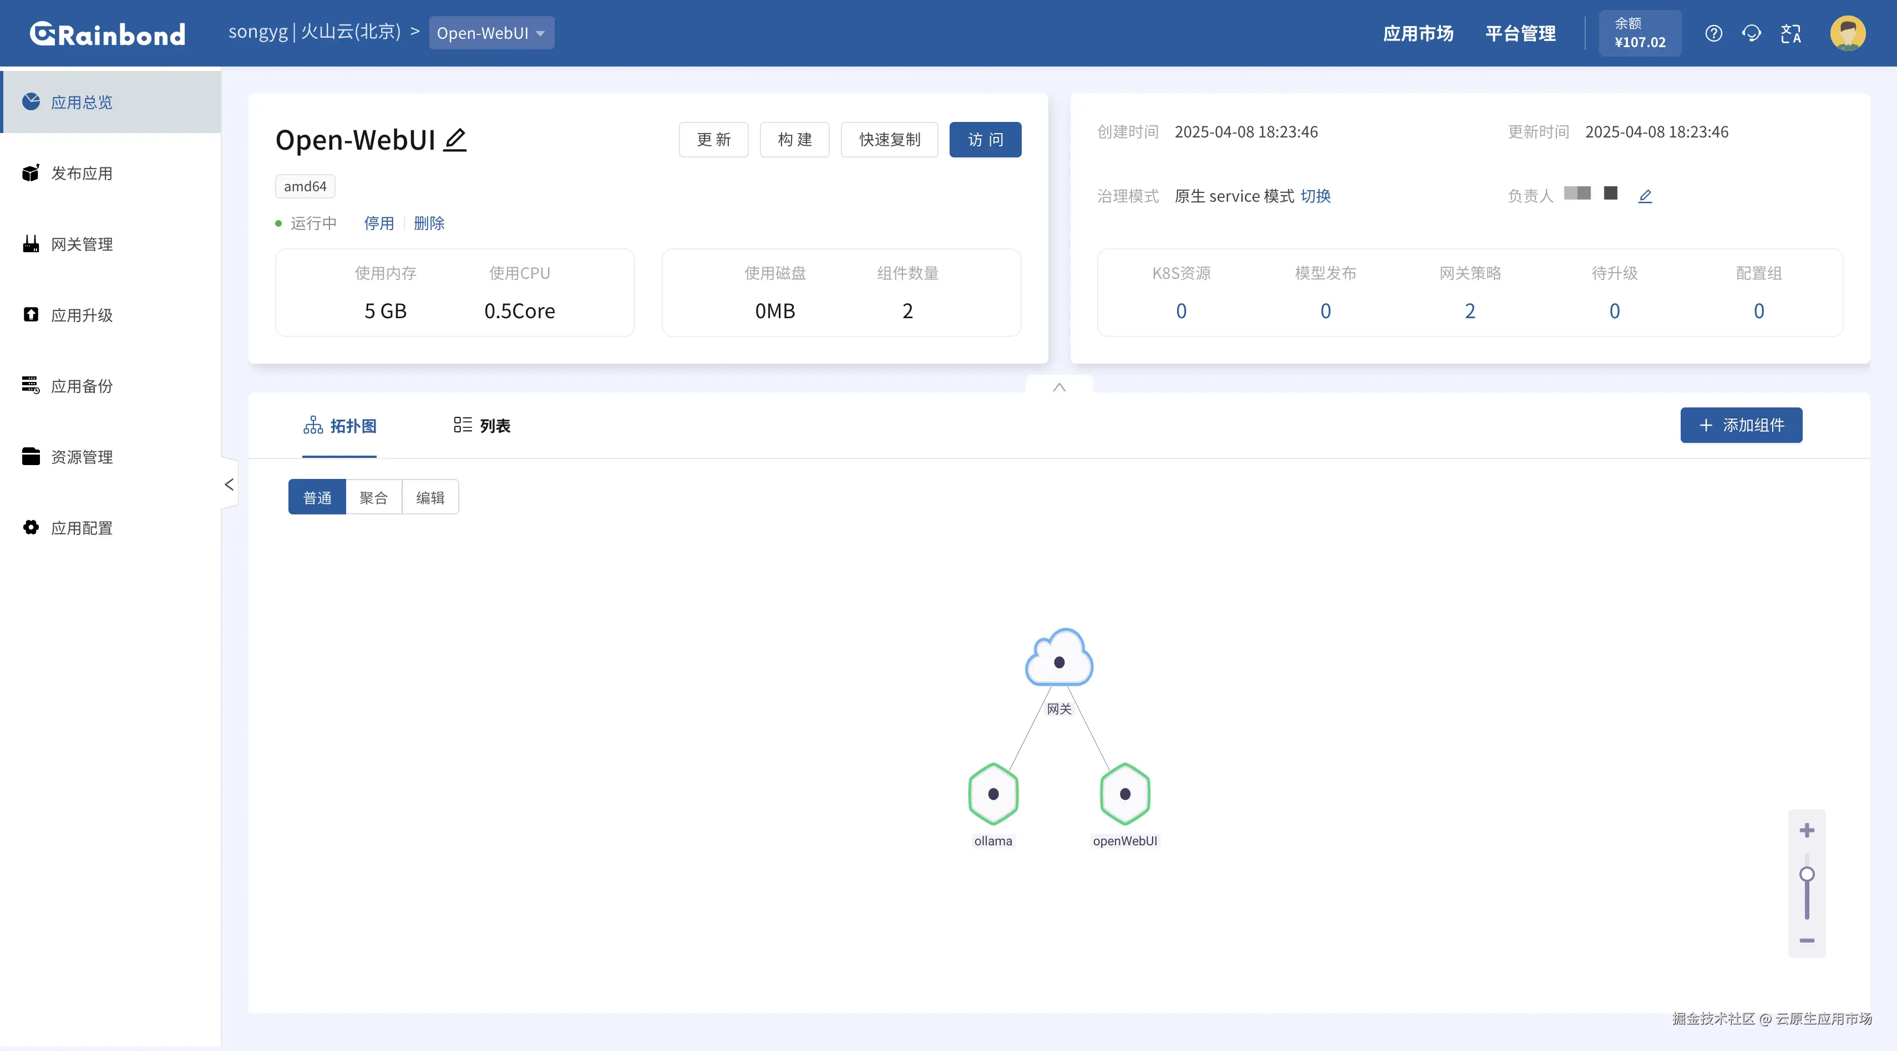The height and width of the screenshot is (1051, 1897).
Task: Switch to the 列表 tab
Action: 483,425
